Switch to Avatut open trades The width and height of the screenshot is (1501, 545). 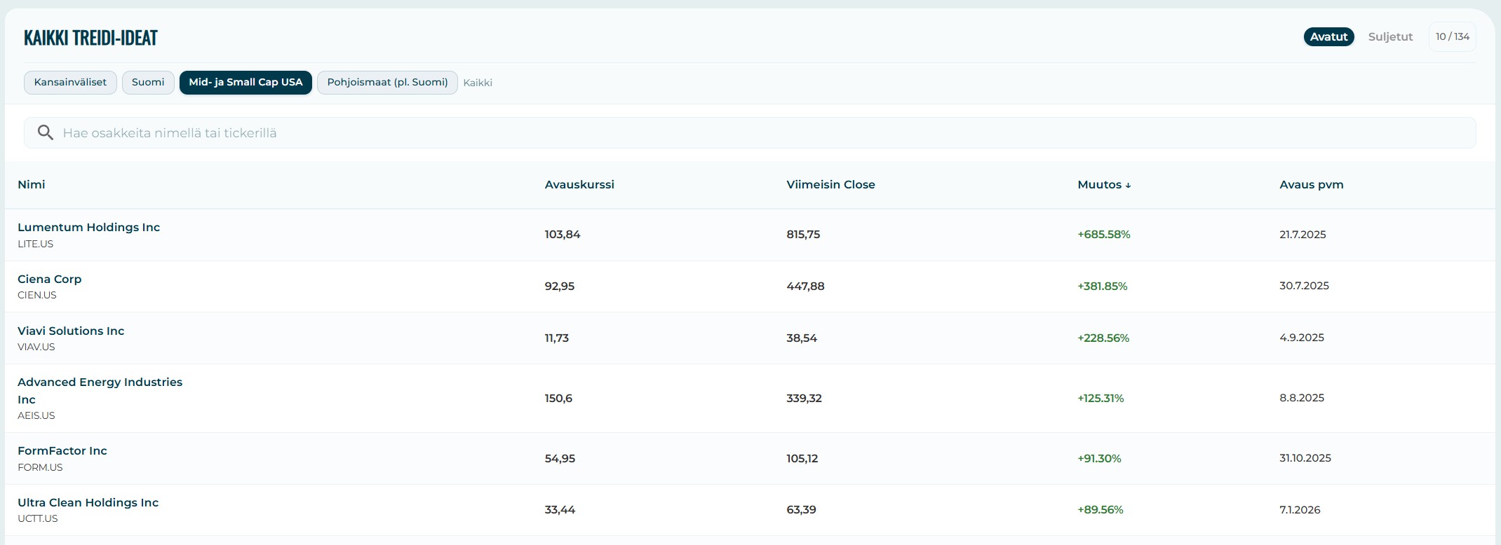(1328, 37)
